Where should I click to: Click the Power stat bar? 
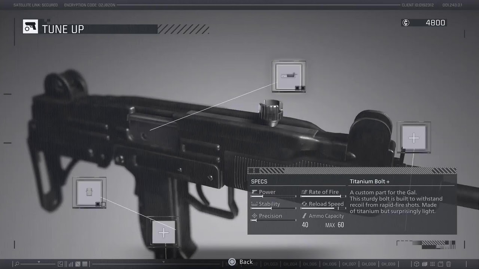click(274, 197)
